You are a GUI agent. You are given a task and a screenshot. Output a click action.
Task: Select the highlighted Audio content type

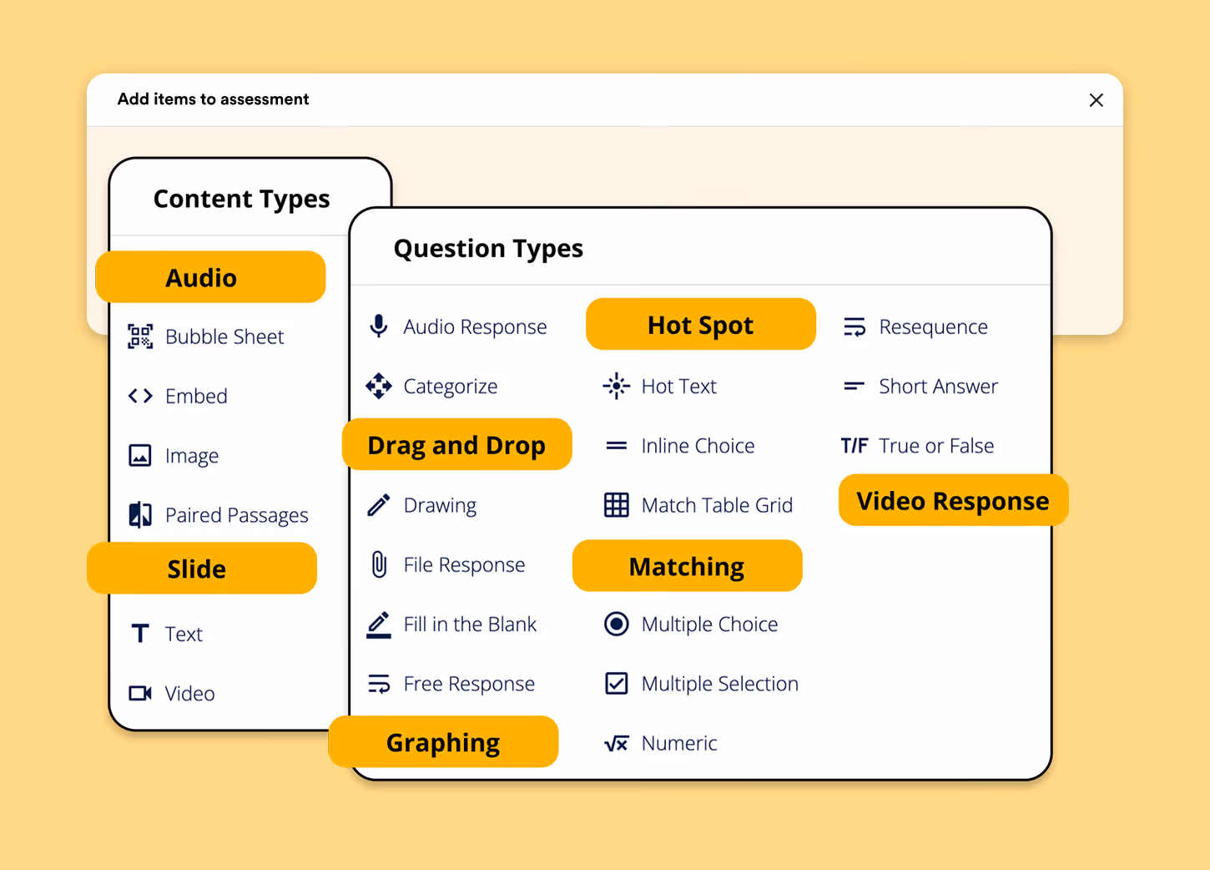[210, 277]
